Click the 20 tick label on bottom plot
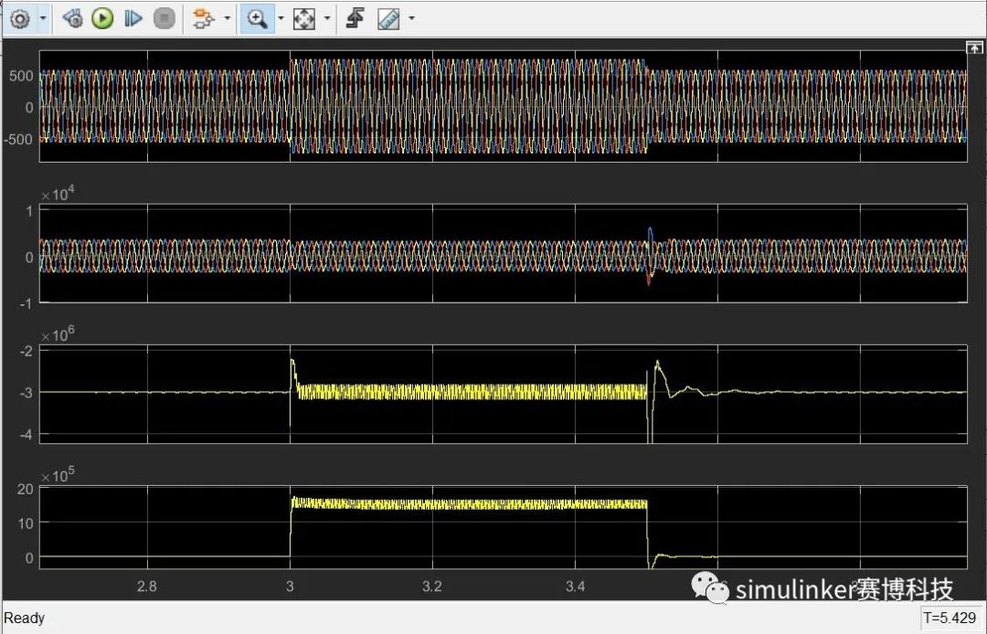 tap(26, 489)
